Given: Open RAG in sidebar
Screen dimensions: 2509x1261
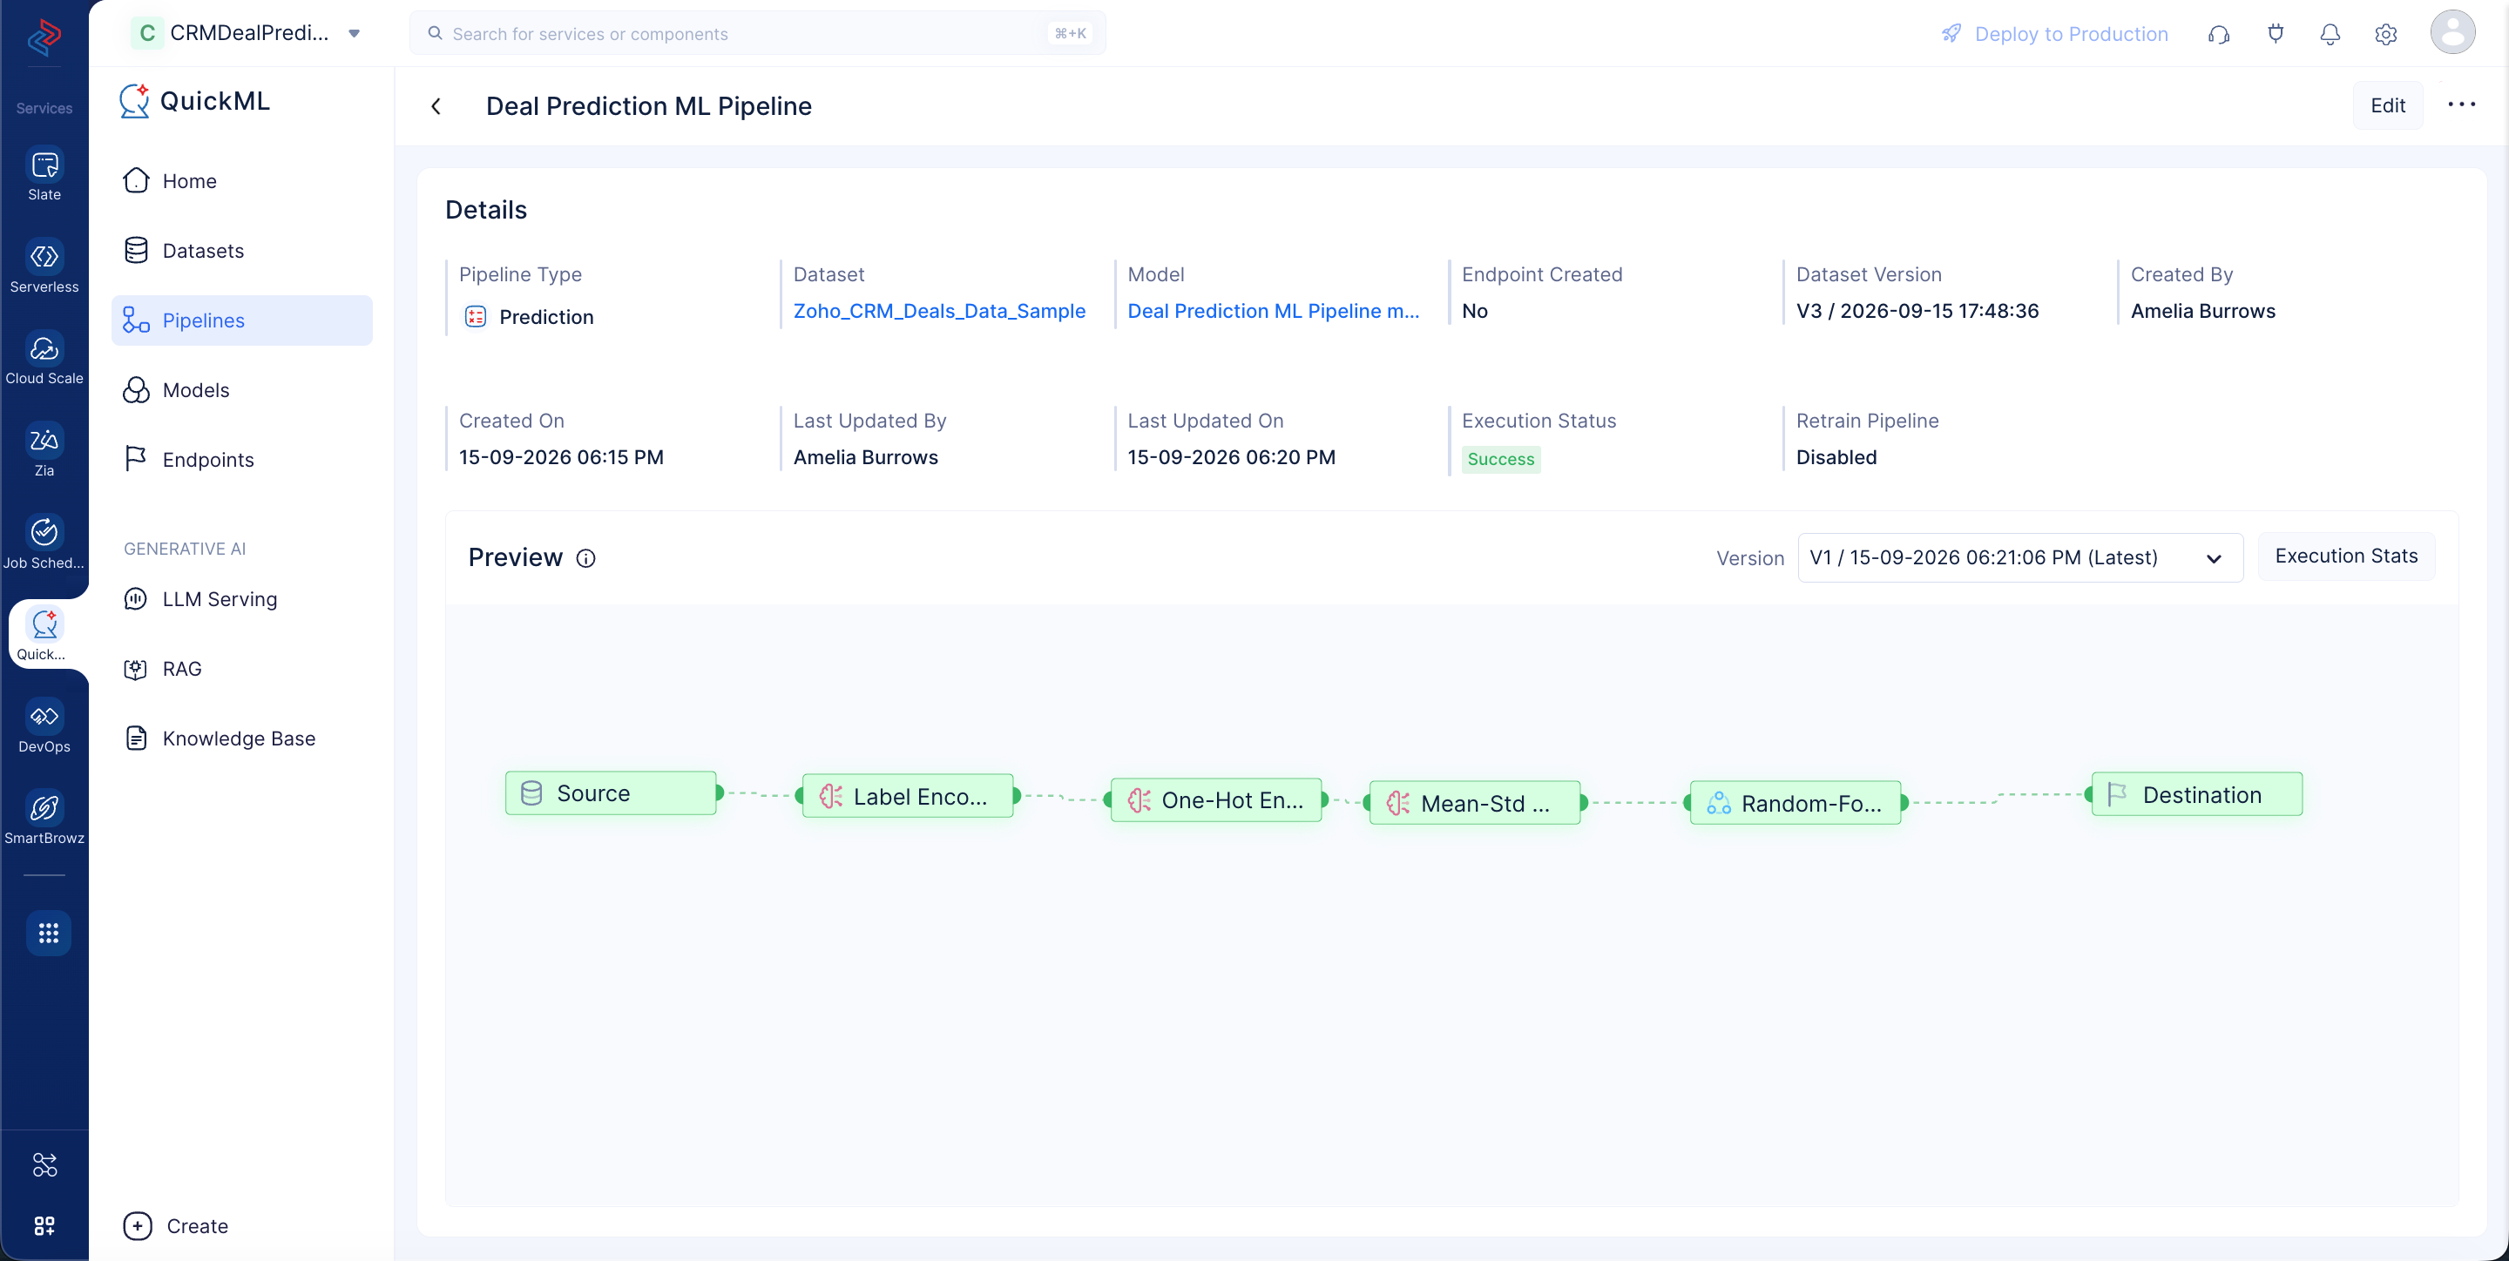Looking at the screenshot, I should pos(241,669).
